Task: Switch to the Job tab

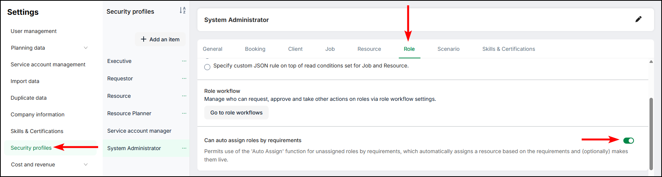Action: [x=330, y=49]
